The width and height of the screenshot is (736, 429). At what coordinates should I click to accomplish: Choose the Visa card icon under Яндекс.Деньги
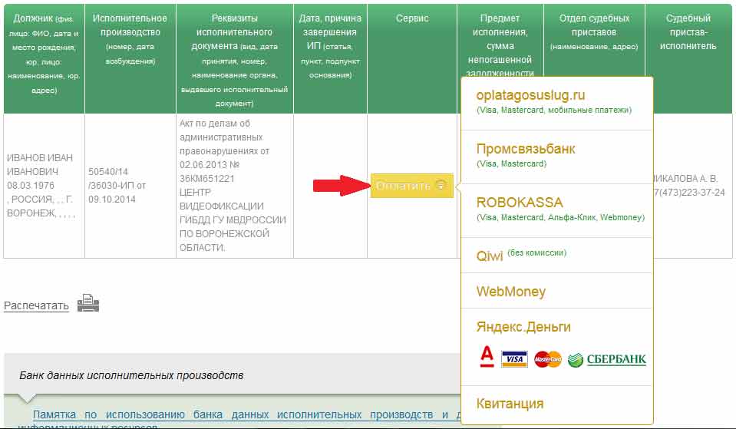pyautogui.click(x=513, y=358)
